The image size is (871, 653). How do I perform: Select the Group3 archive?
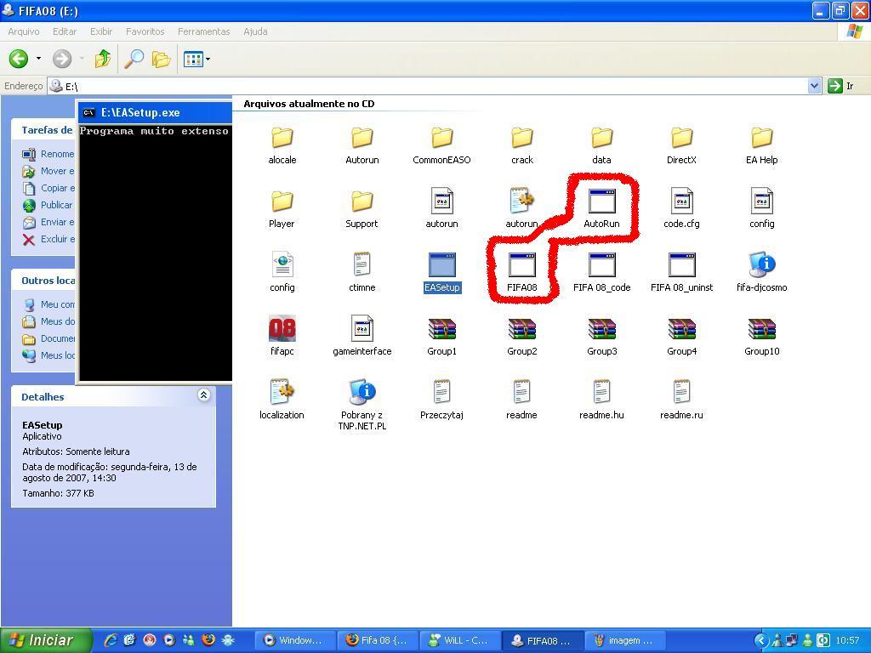(x=601, y=337)
